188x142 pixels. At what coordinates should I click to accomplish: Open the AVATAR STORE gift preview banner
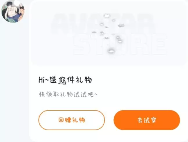[x=109, y=34]
